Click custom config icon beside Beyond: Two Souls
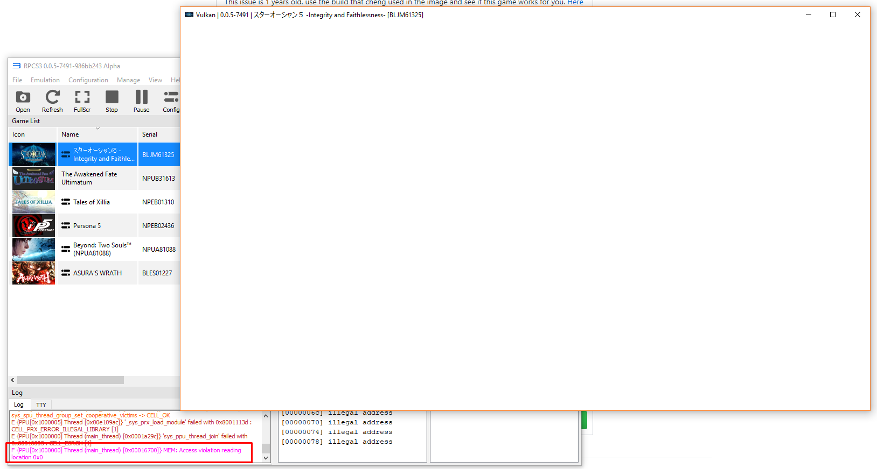The height and width of the screenshot is (469, 877). 66,249
